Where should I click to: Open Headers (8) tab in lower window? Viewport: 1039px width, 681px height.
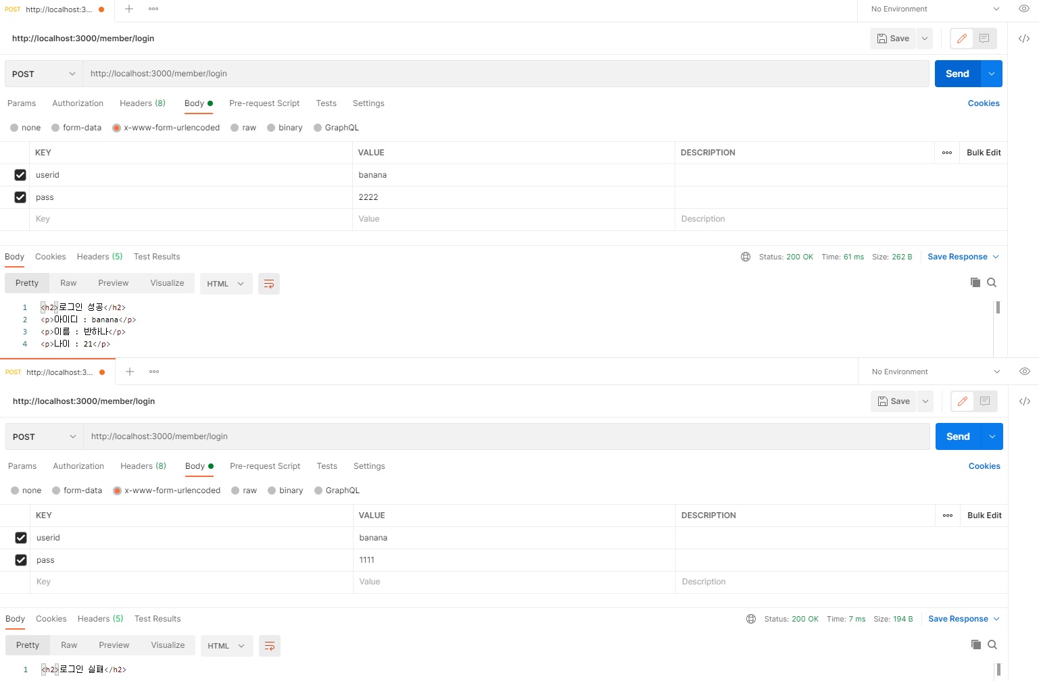143,466
